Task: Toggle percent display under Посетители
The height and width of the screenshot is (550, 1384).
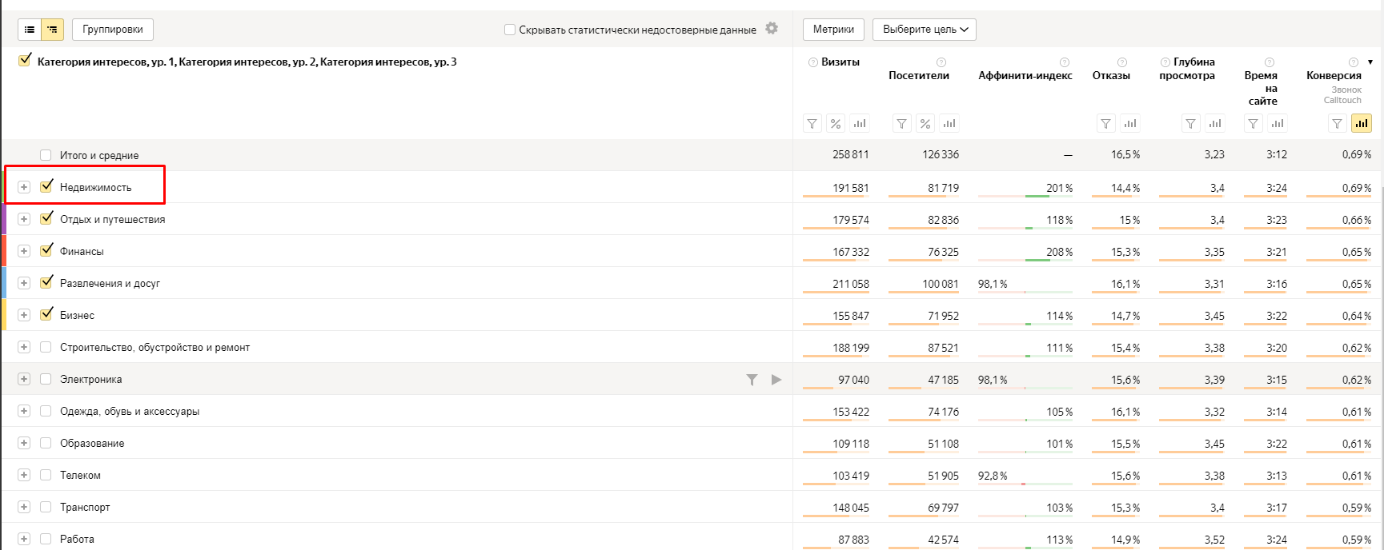Action: point(925,124)
